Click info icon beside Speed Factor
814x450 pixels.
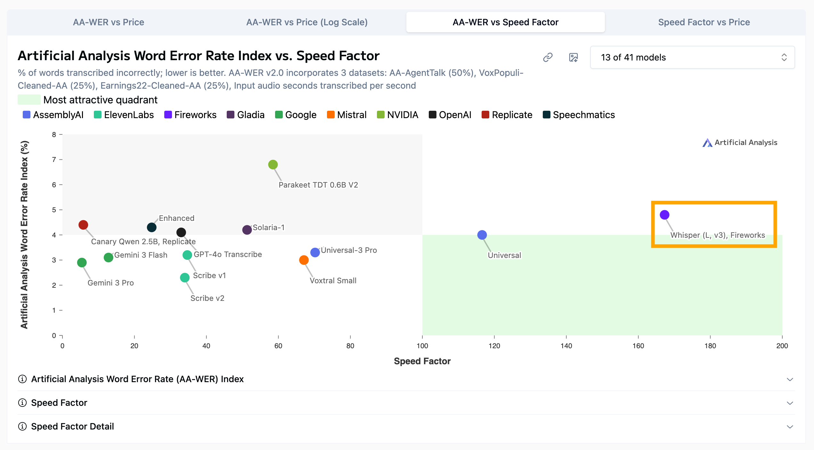point(22,403)
